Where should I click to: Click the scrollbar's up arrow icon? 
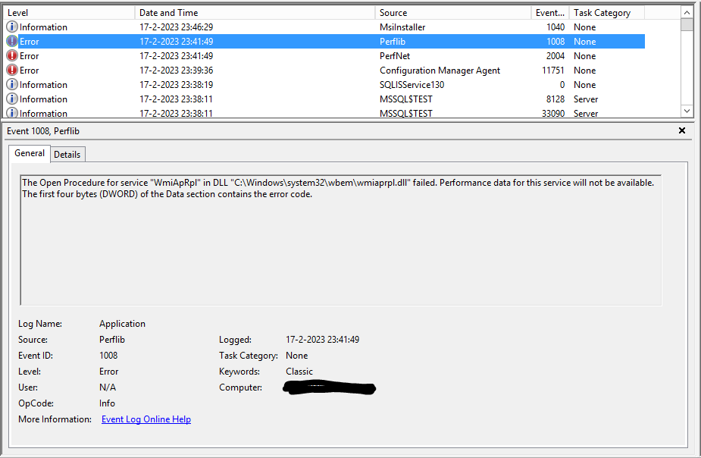point(688,12)
